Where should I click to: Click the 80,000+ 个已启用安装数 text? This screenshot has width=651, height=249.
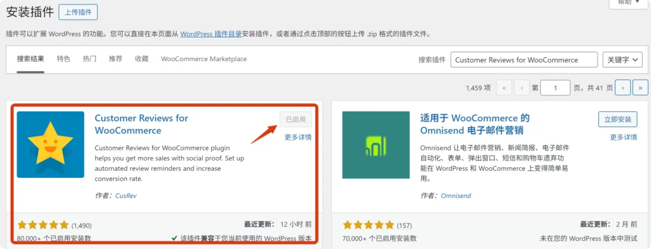click(x=54, y=239)
